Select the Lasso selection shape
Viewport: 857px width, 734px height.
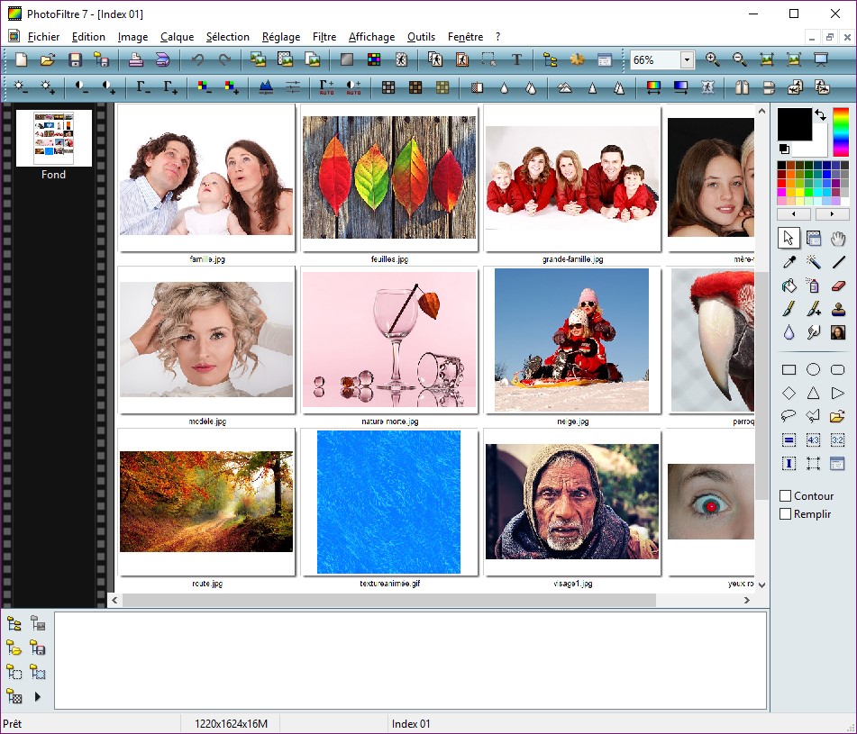pyautogui.click(x=789, y=416)
